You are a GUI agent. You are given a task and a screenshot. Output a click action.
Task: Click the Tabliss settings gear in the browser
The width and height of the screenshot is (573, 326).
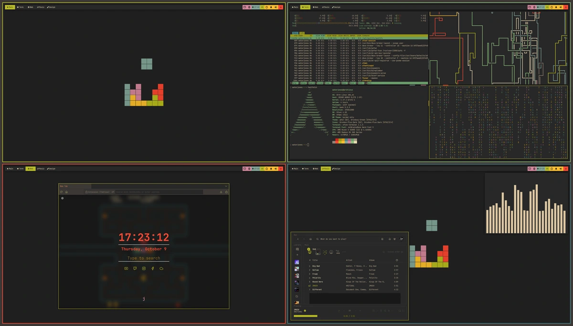tap(63, 198)
